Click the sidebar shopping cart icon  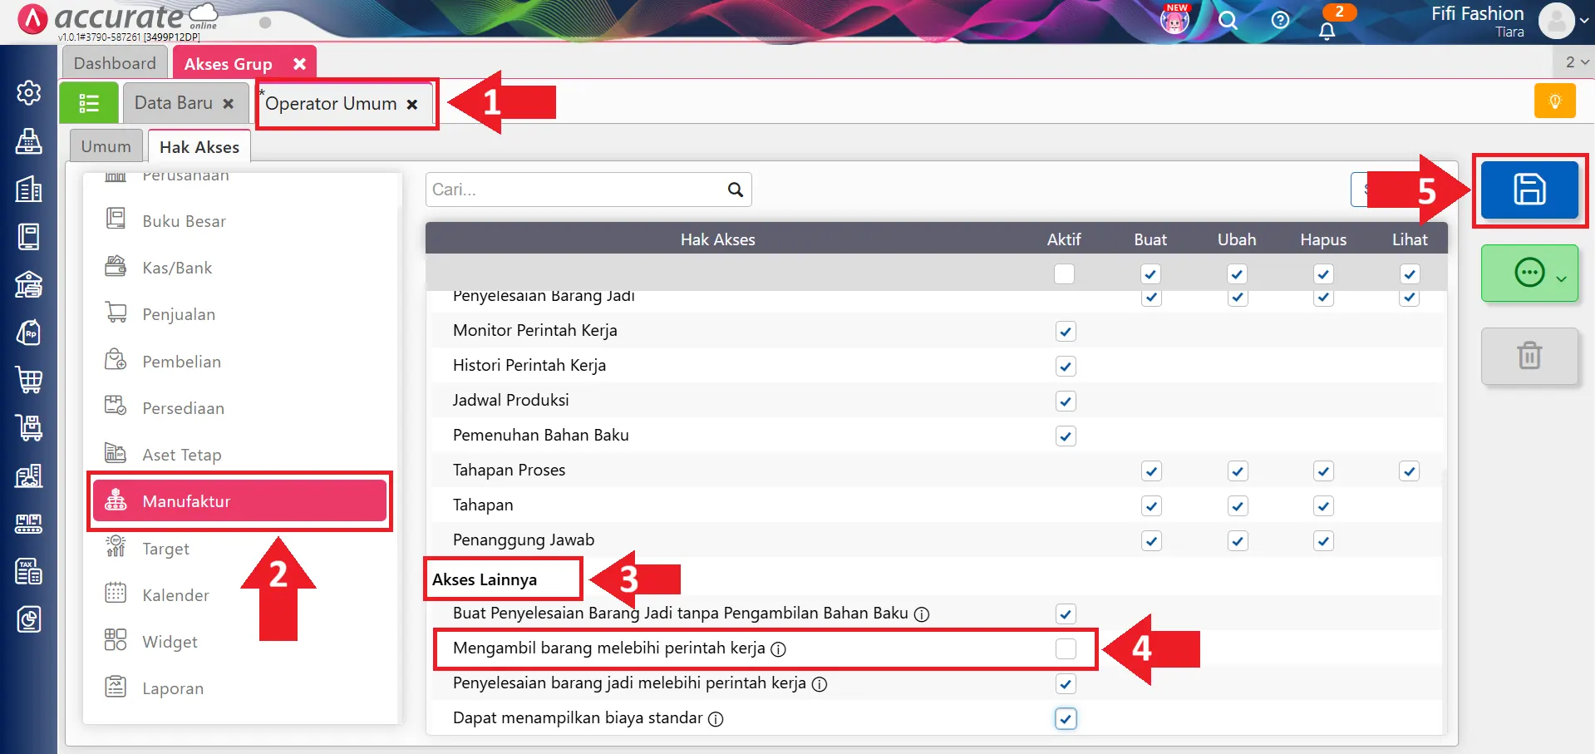(x=29, y=380)
